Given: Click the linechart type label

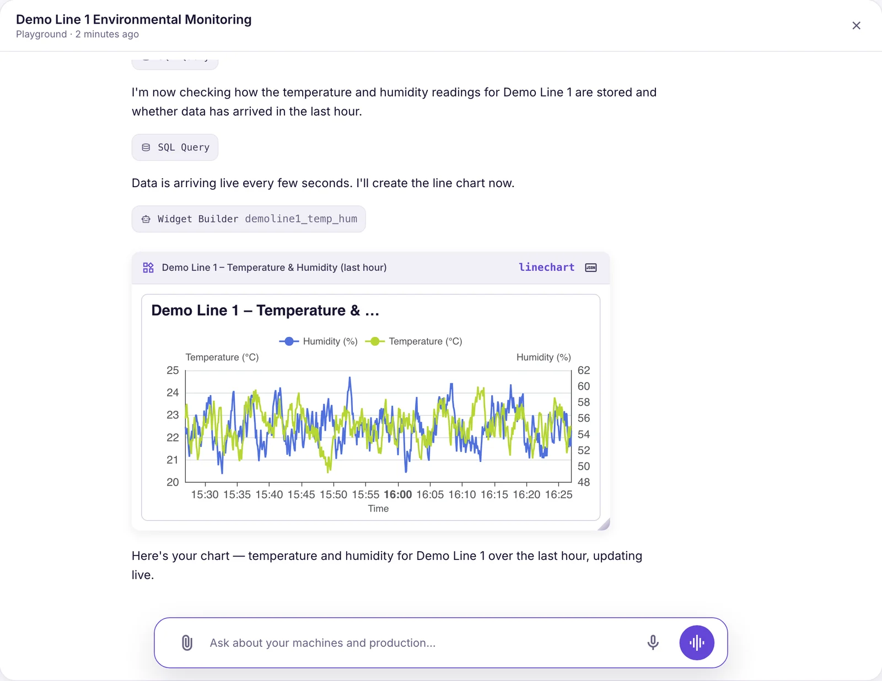Looking at the screenshot, I should click(546, 268).
